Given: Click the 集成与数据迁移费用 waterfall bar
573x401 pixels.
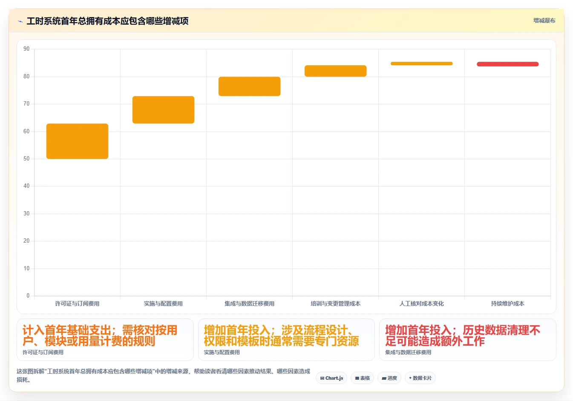Looking at the screenshot, I should tap(249, 86).
